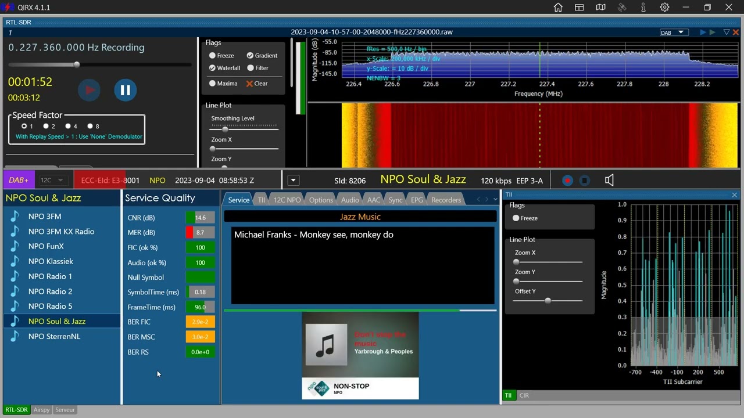The height and width of the screenshot is (418, 744).
Task: Click the music note icon for NPO FunX
Action: (x=16, y=246)
